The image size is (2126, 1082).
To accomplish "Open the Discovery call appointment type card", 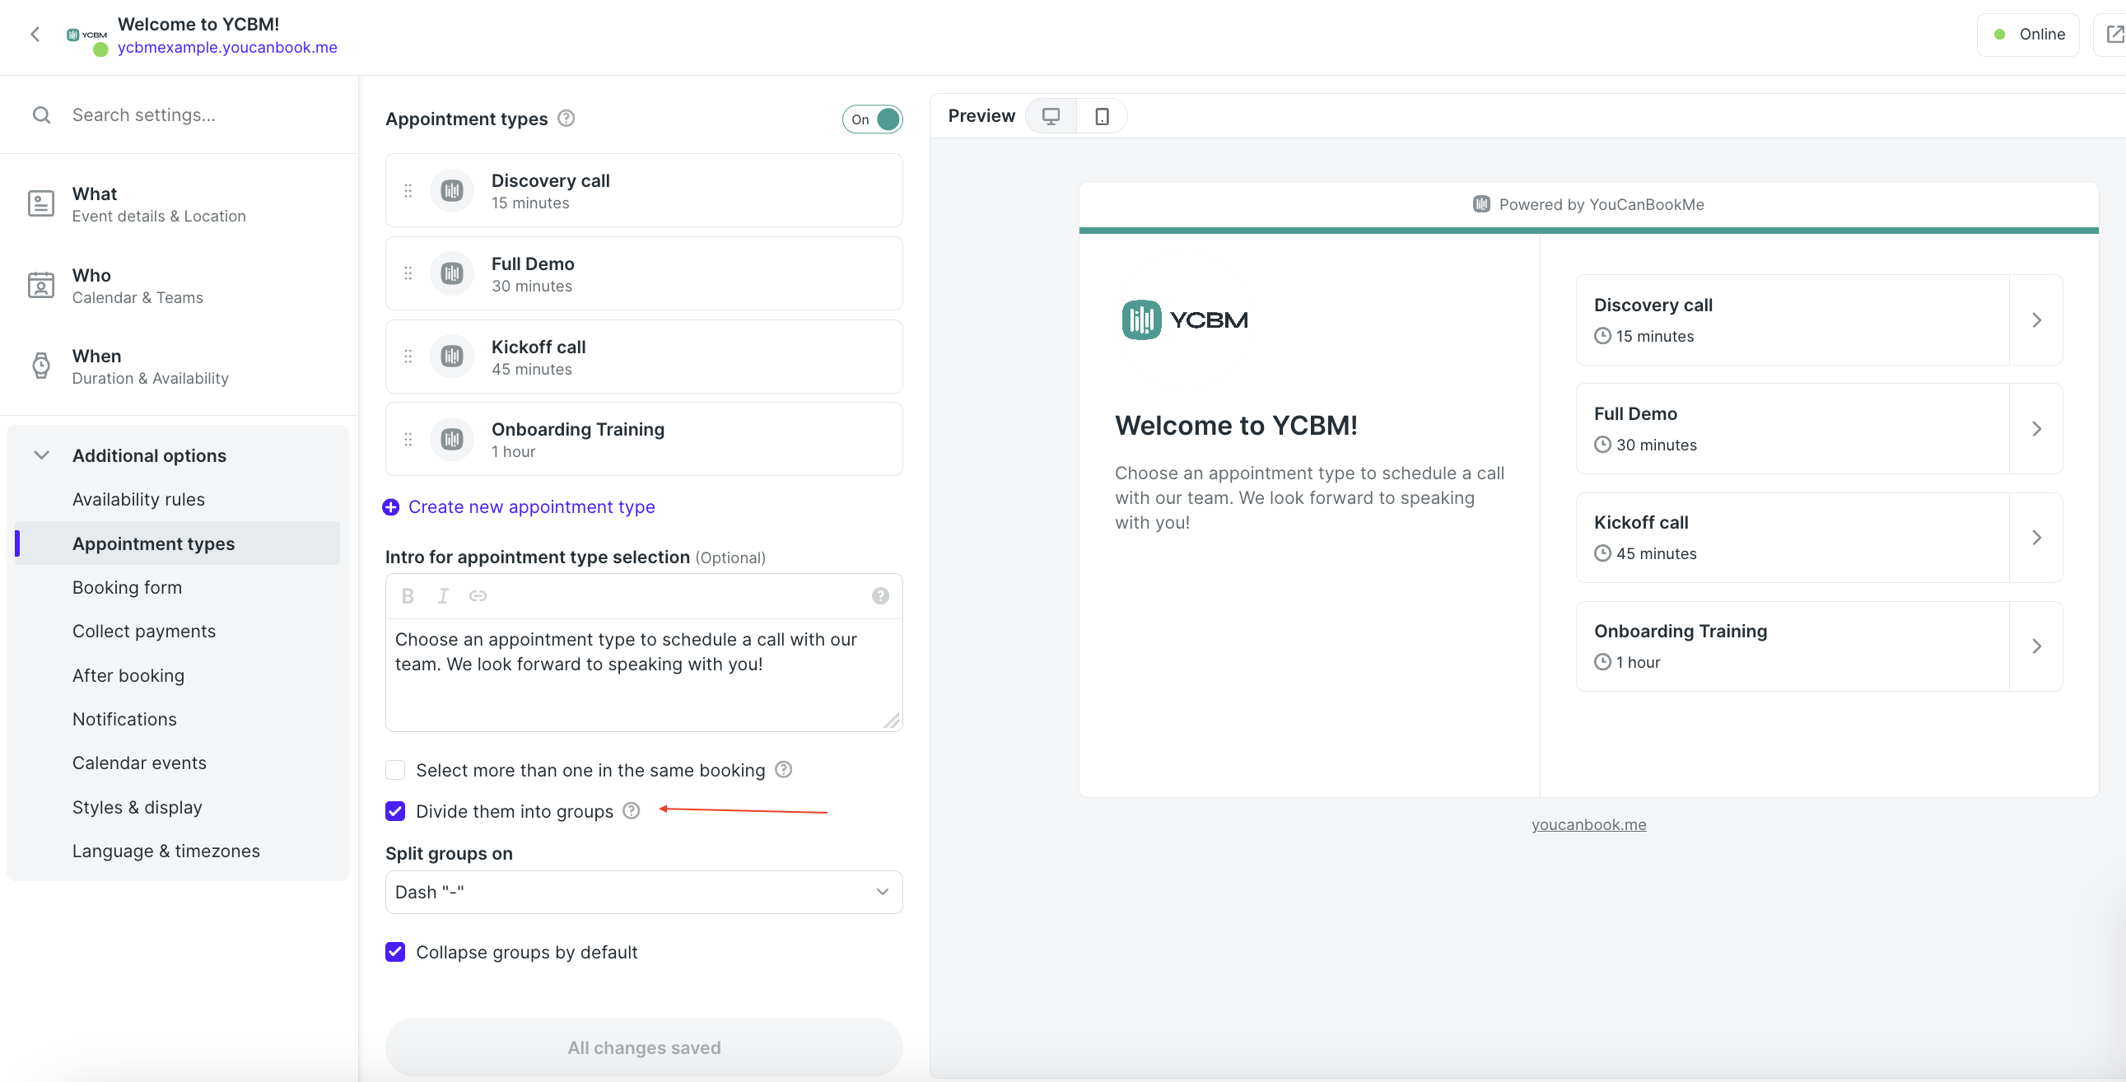I will (644, 191).
